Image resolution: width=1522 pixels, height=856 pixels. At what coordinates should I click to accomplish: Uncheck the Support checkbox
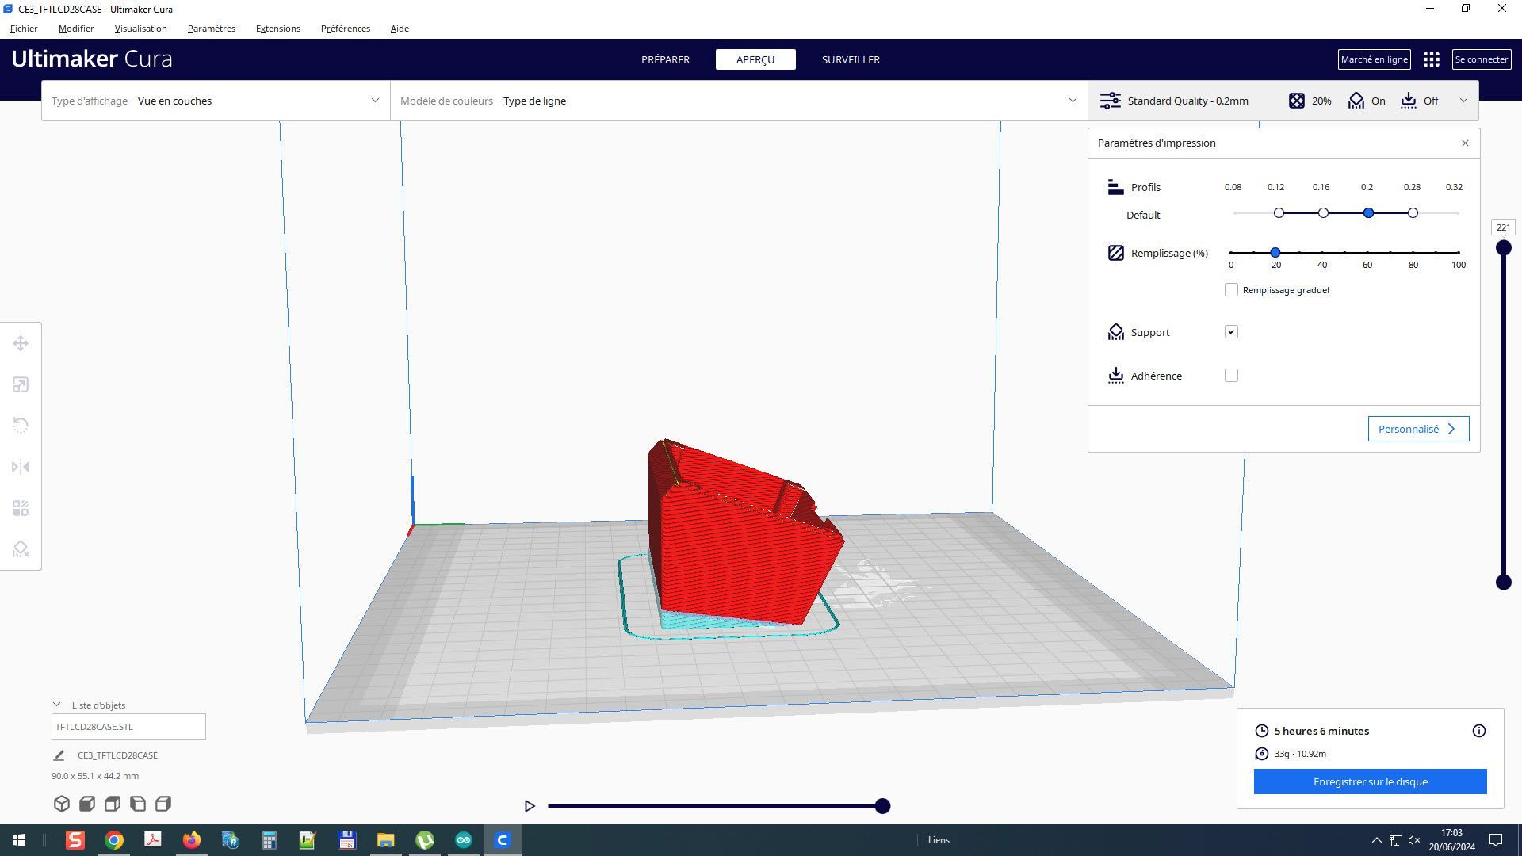1231,332
